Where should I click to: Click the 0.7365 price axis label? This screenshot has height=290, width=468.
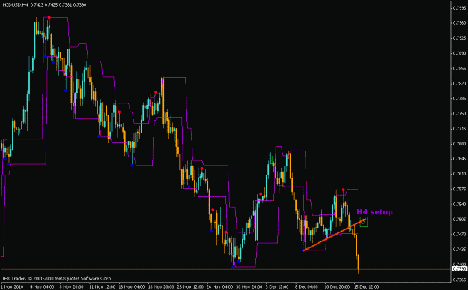pyautogui.click(x=460, y=280)
